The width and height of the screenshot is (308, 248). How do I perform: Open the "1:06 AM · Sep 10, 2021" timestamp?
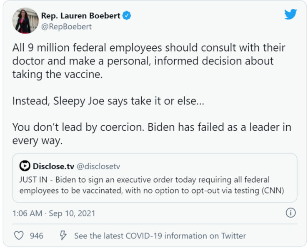pyautogui.click(x=54, y=213)
